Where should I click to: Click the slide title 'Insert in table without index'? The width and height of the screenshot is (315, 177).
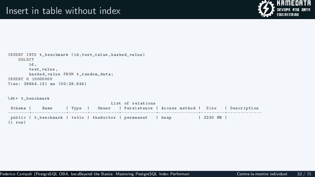click(63, 11)
